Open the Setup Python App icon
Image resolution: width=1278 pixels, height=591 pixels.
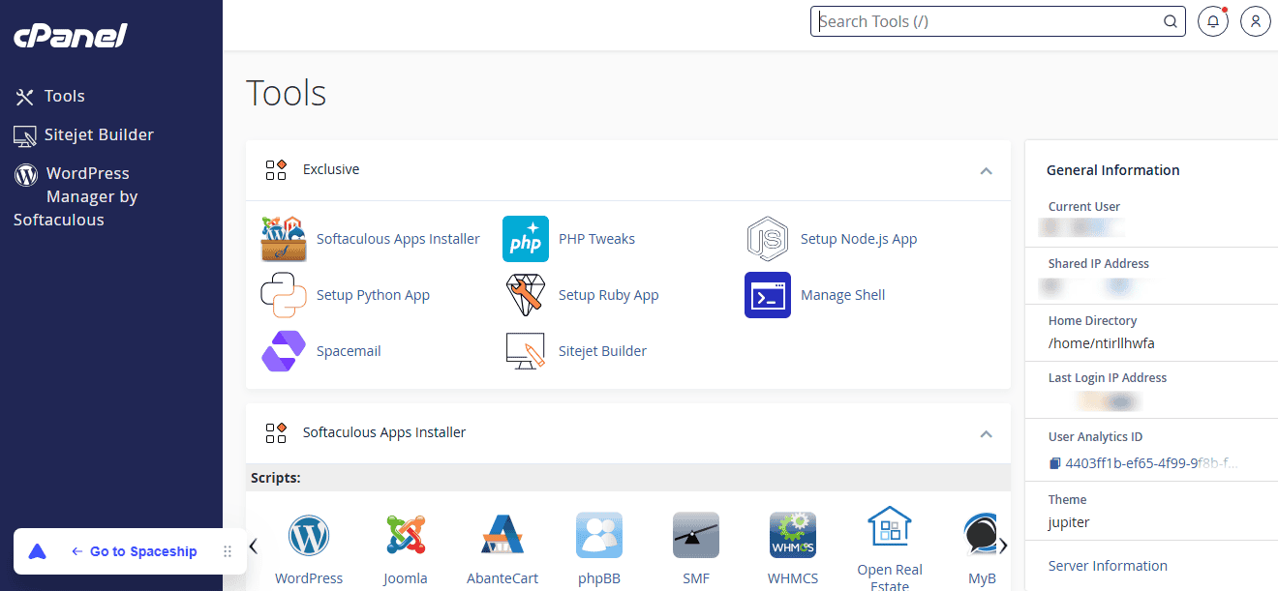point(284,295)
